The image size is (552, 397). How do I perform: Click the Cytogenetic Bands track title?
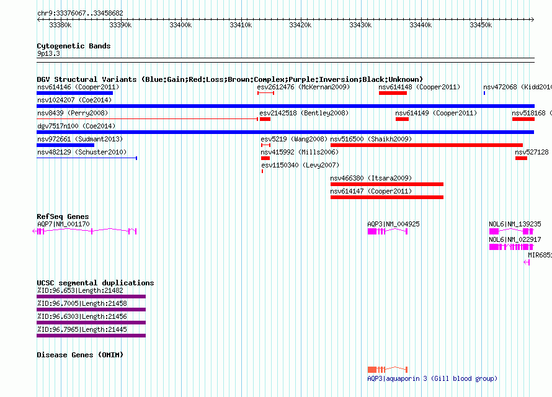click(74, 46)
